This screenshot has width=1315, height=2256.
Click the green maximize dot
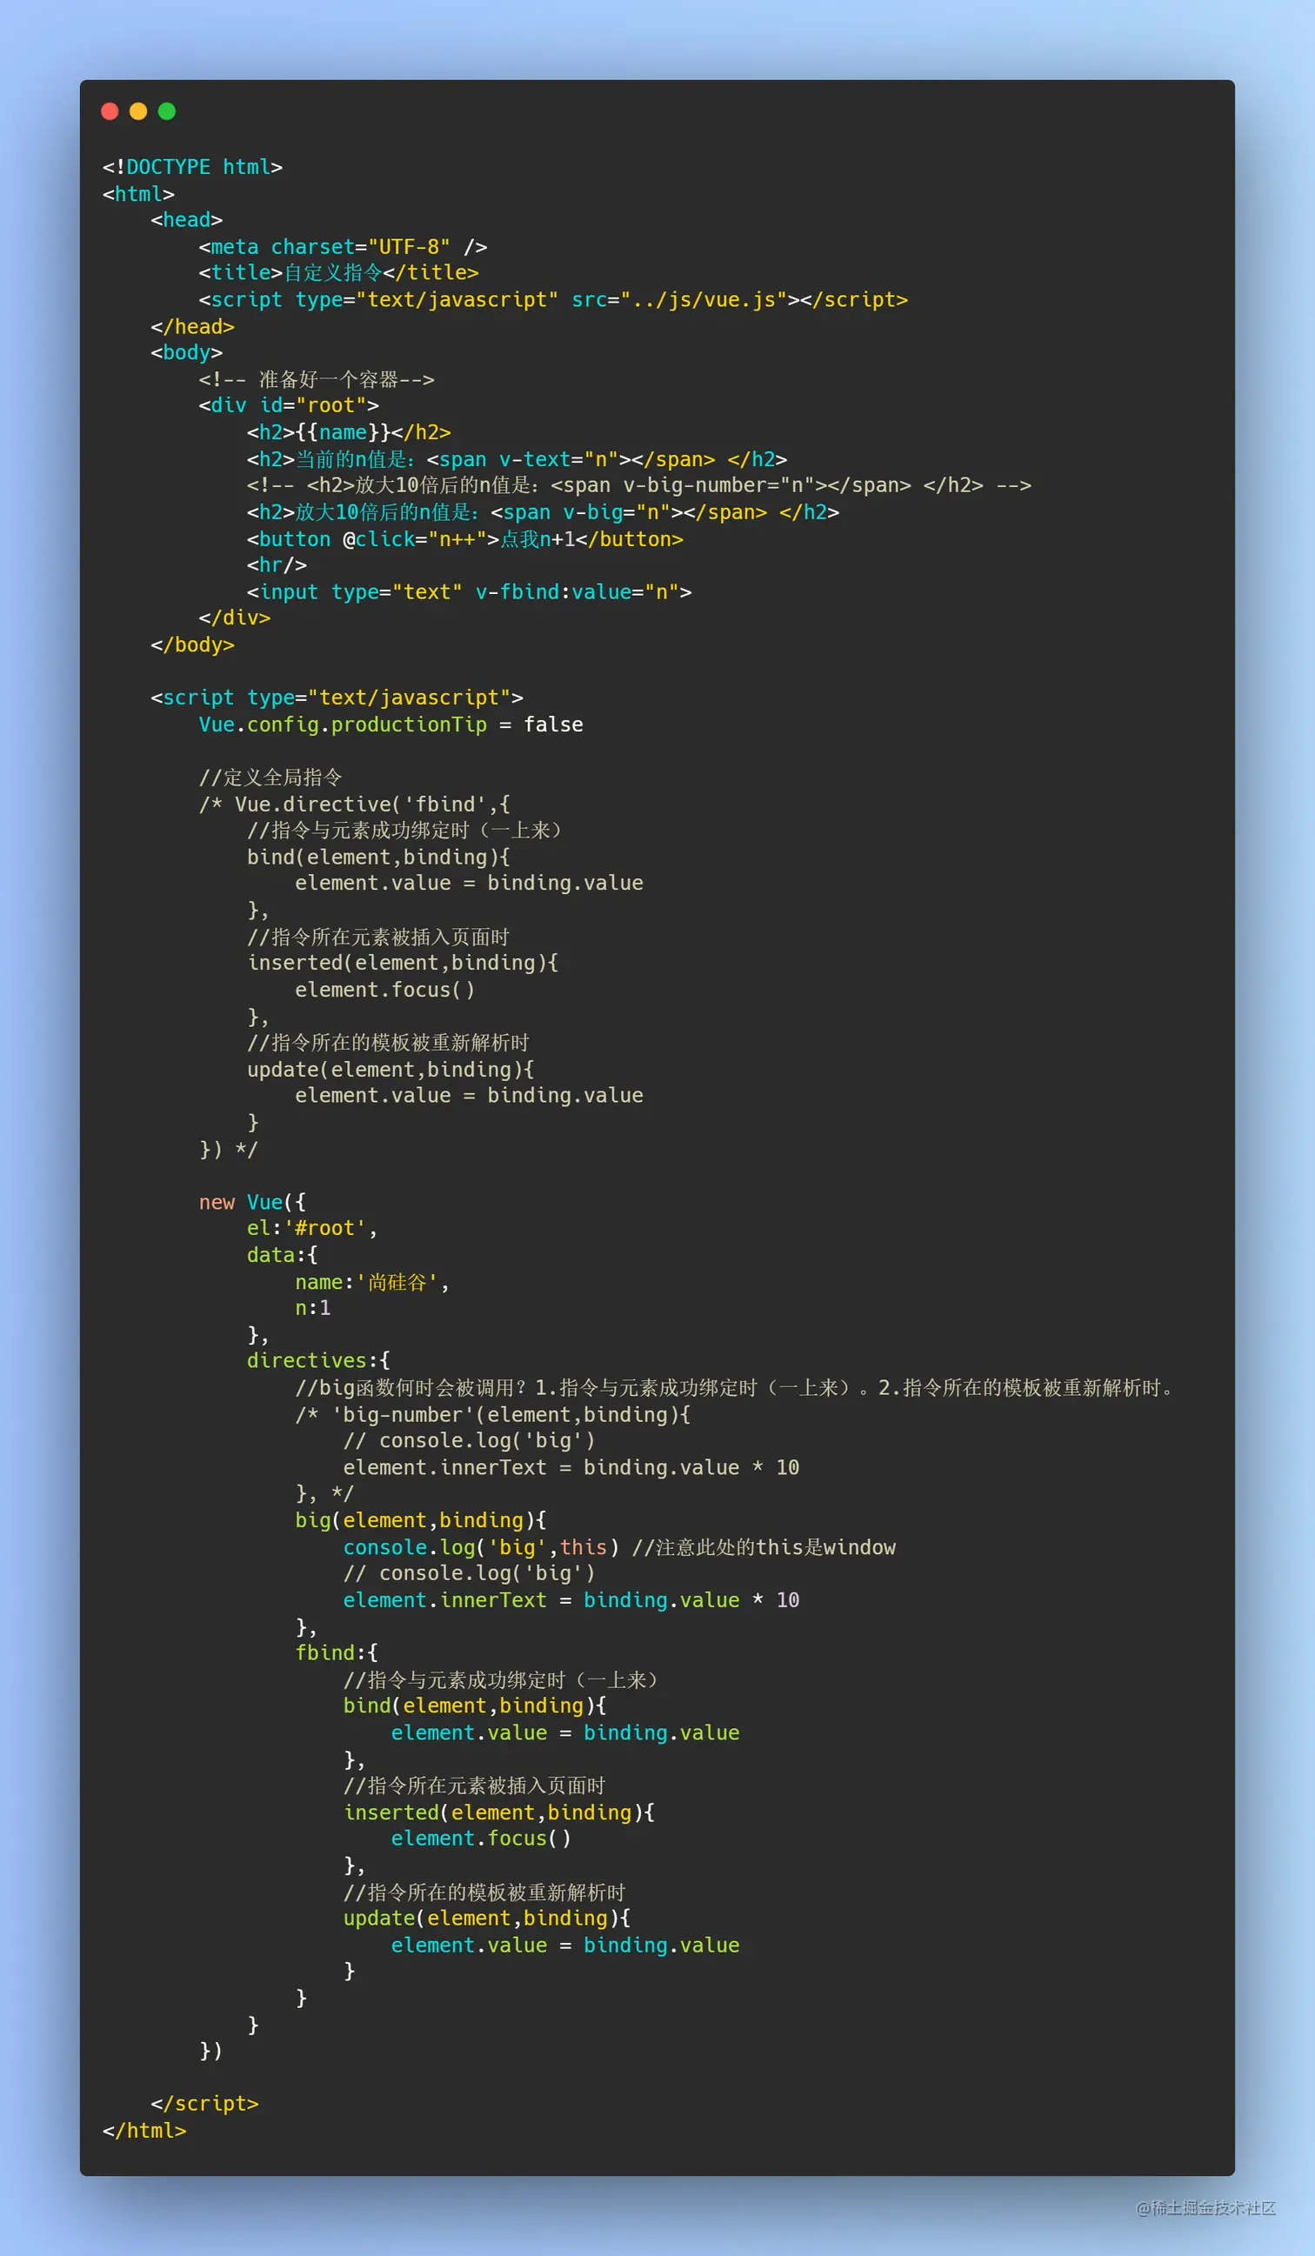pos(167,111)
